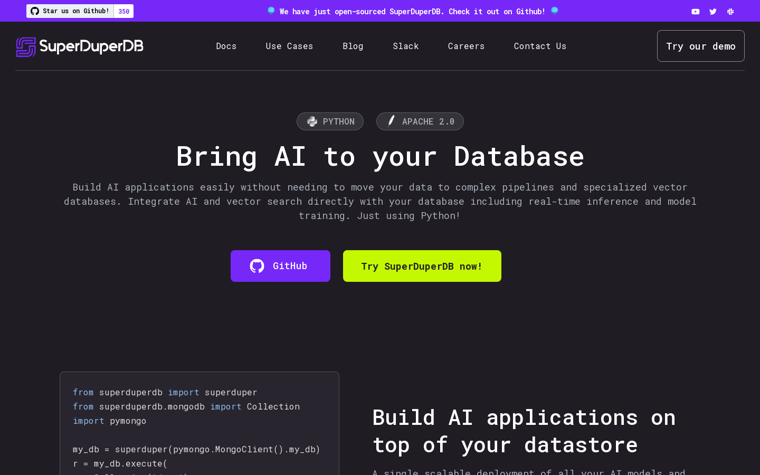Open the open-sourced announcement banner link
The height and width of the screenshot is (475, 760).
pyautogui.click(x=412, y=12)
